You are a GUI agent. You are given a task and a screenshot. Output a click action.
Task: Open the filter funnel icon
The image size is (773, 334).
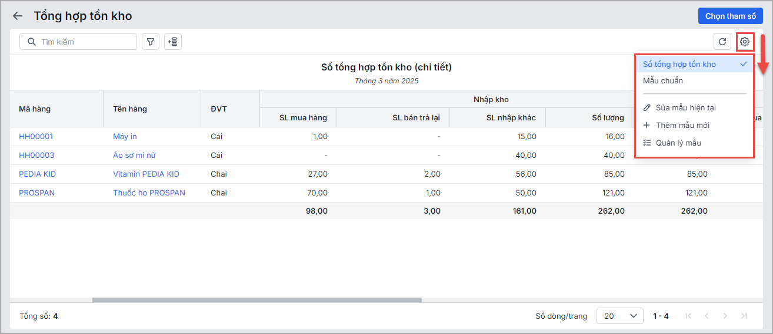151,42
